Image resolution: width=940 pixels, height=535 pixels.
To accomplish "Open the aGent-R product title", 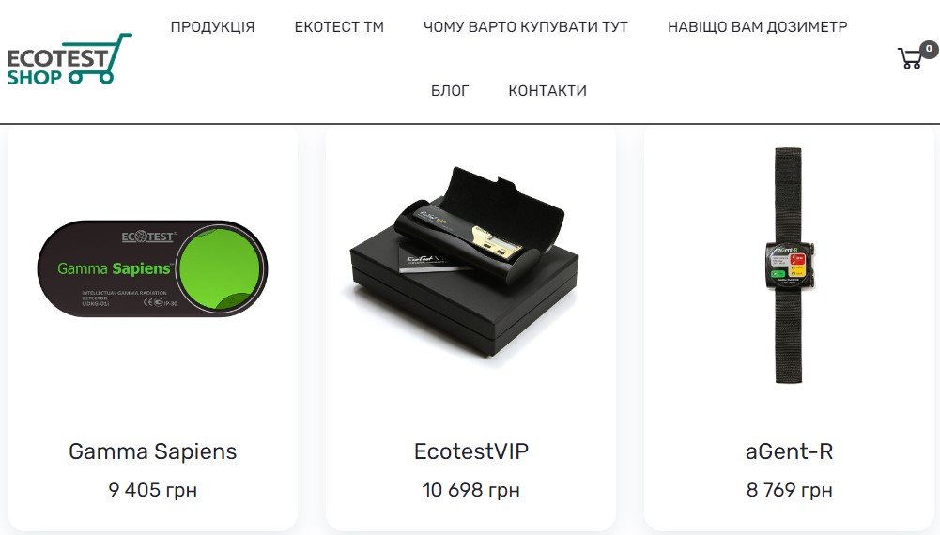I will 790,451.
